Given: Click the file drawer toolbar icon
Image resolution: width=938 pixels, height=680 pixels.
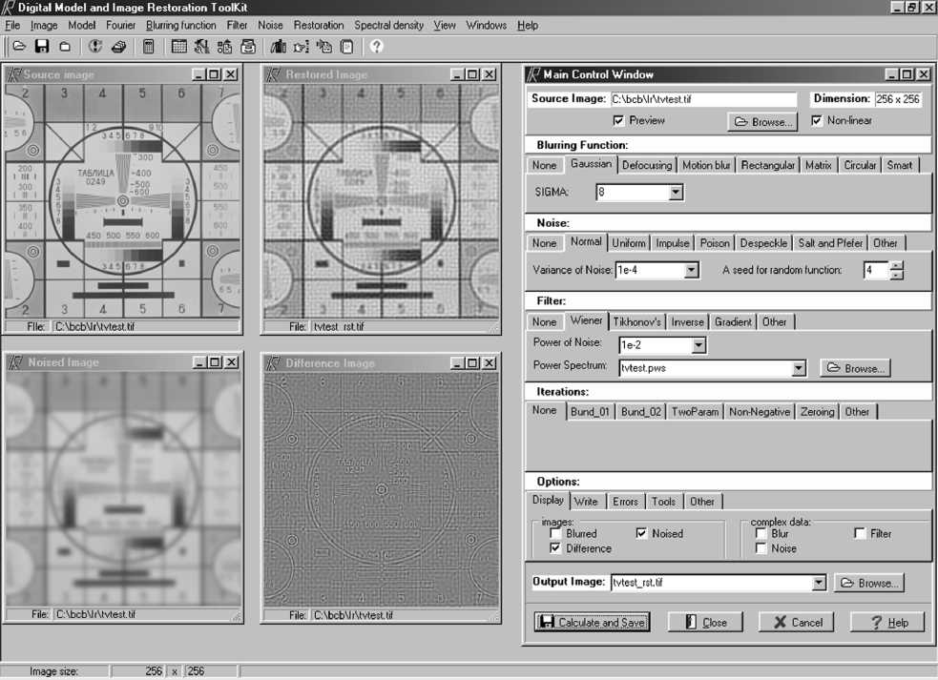Looking at the screenshot, I should tap(248, 46).
